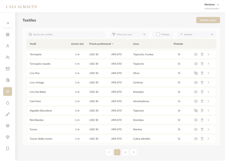The height and width of the screenshot is (161, 225).
Task: Open the droplet icon in sidebar
Action: [8, 103]
